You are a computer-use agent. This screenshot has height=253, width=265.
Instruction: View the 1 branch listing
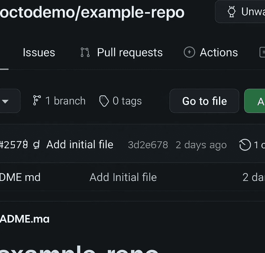[x=58, y=101]
